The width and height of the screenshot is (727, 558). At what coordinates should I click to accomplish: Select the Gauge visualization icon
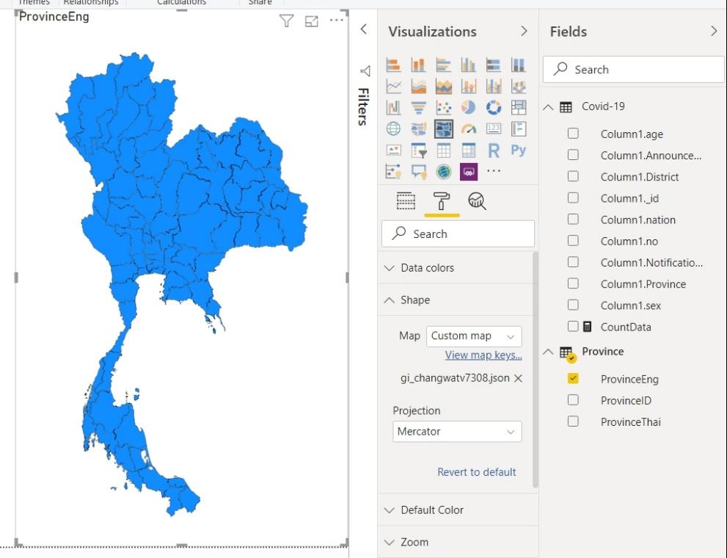(467, 128)
